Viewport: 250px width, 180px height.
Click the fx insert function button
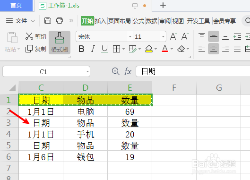(x=128, y=71)
